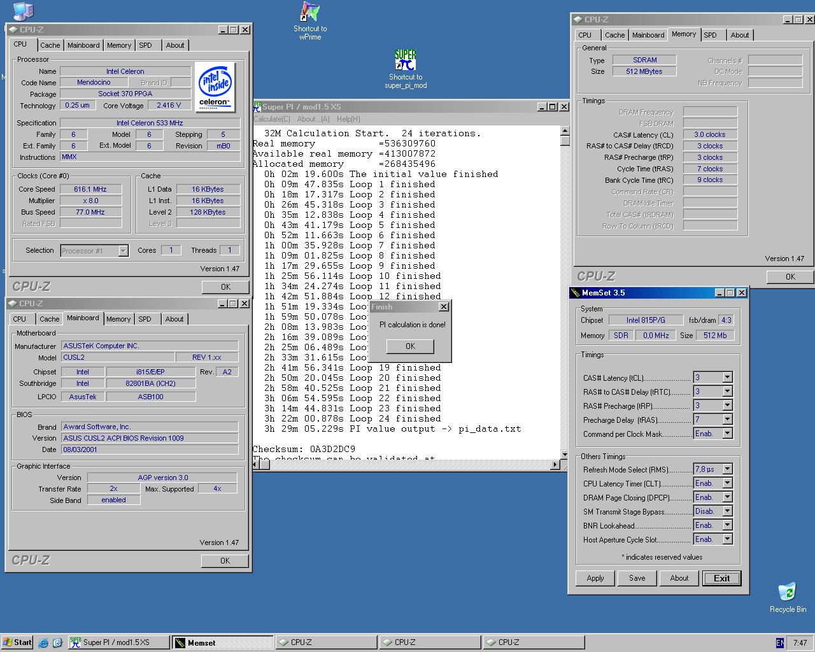
Task: Click the Core Voltage value 2.416 V
Action: (169, 105)
